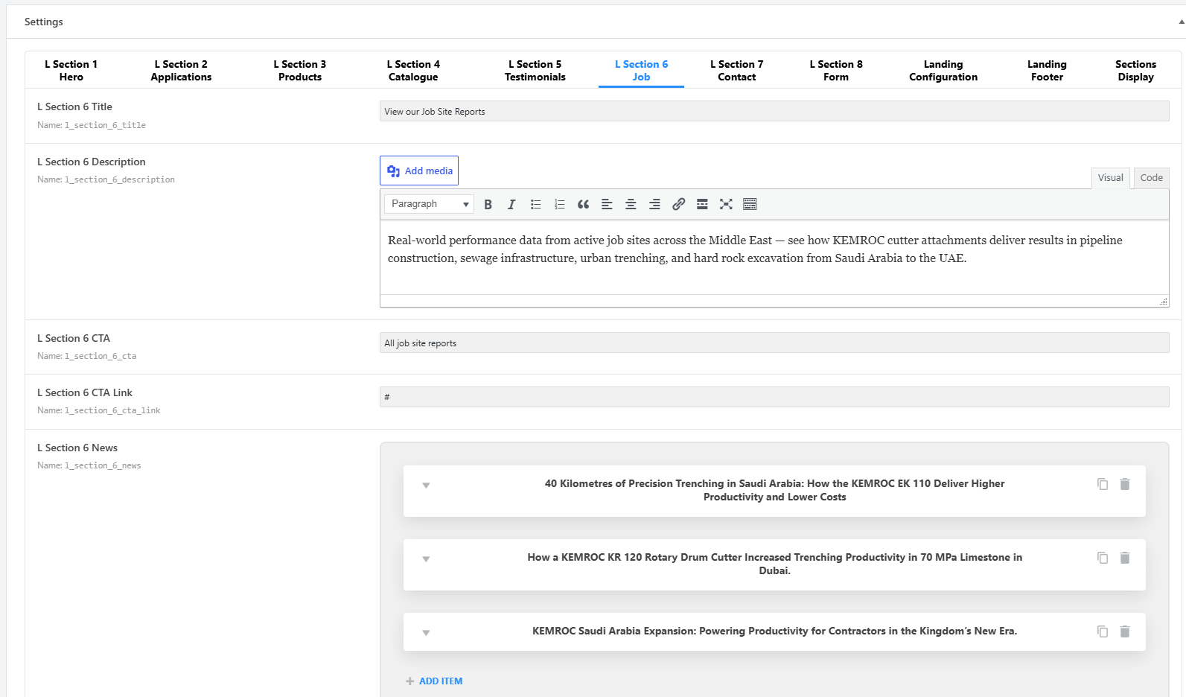Focus the L Section 6 Title field
Viewport: 1186px width, 697px height.
pos(774,112)
